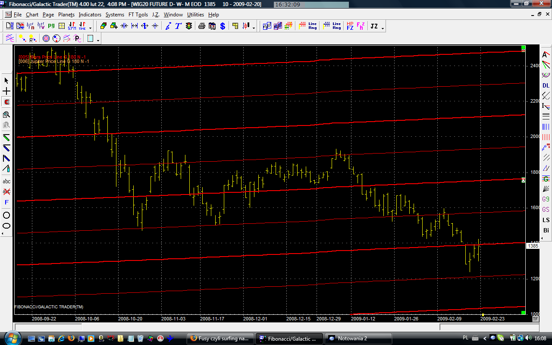Click the HP FZ toolbar icon
Screen dimensions: 552x345
coord(350,26)
